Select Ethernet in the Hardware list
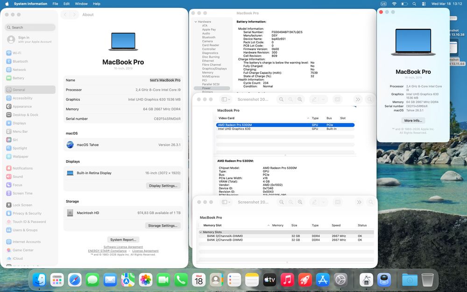Viewport: 467px width, 292px height. [208, 61]
